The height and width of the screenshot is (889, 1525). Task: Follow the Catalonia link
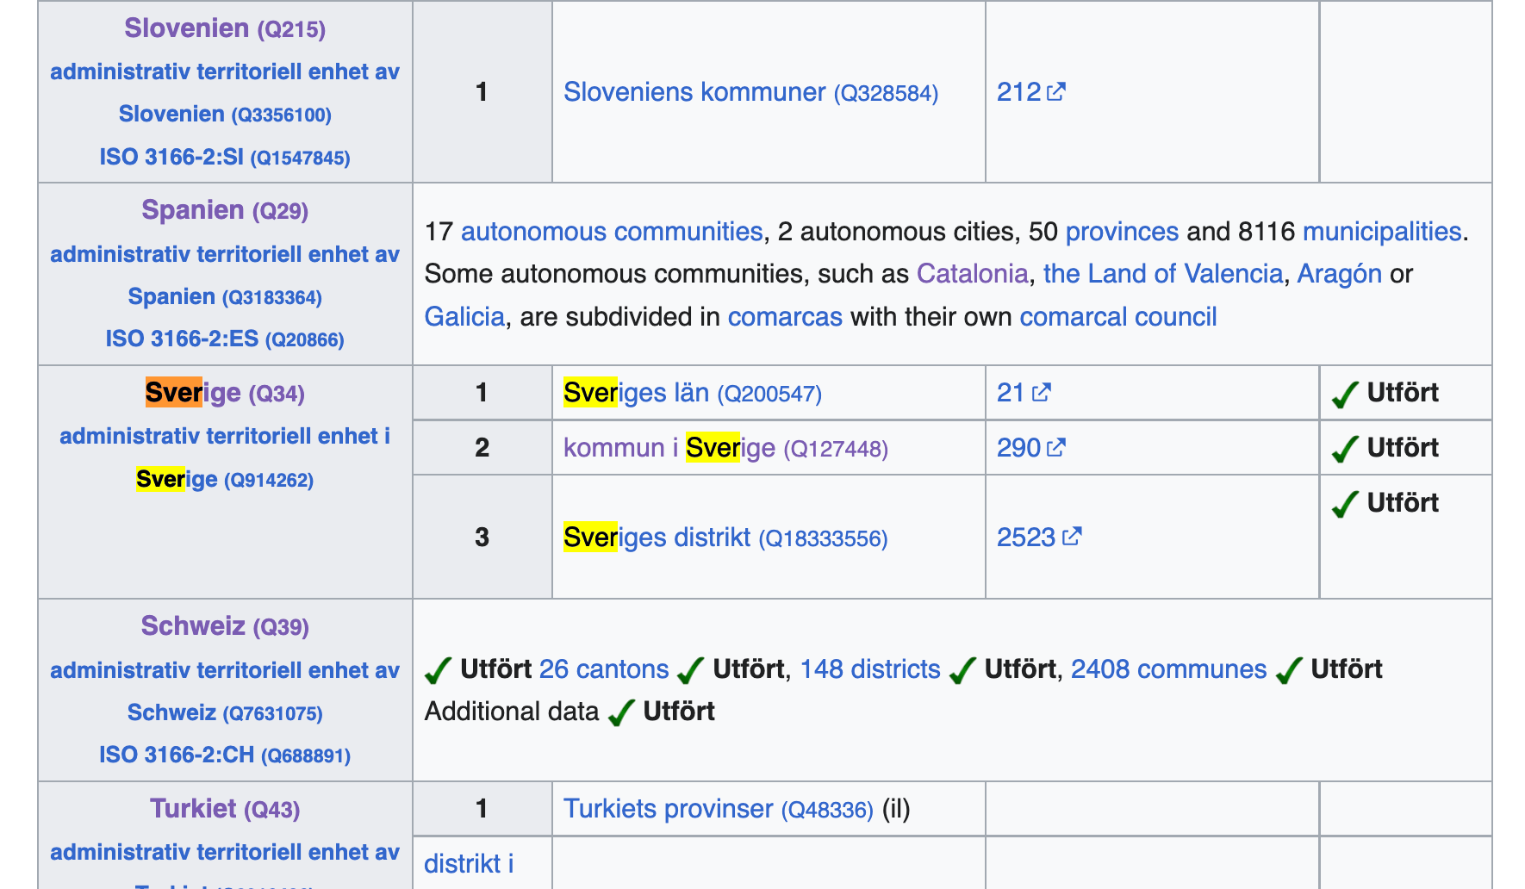pos(972,274)
